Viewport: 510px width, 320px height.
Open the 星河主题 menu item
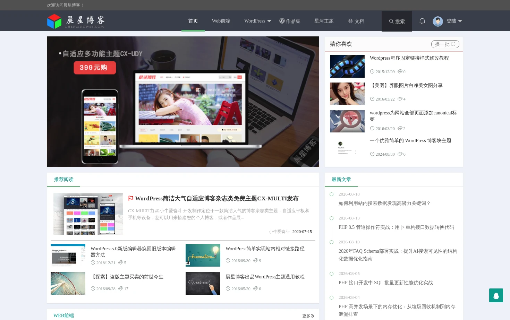[x=324, y=21]
